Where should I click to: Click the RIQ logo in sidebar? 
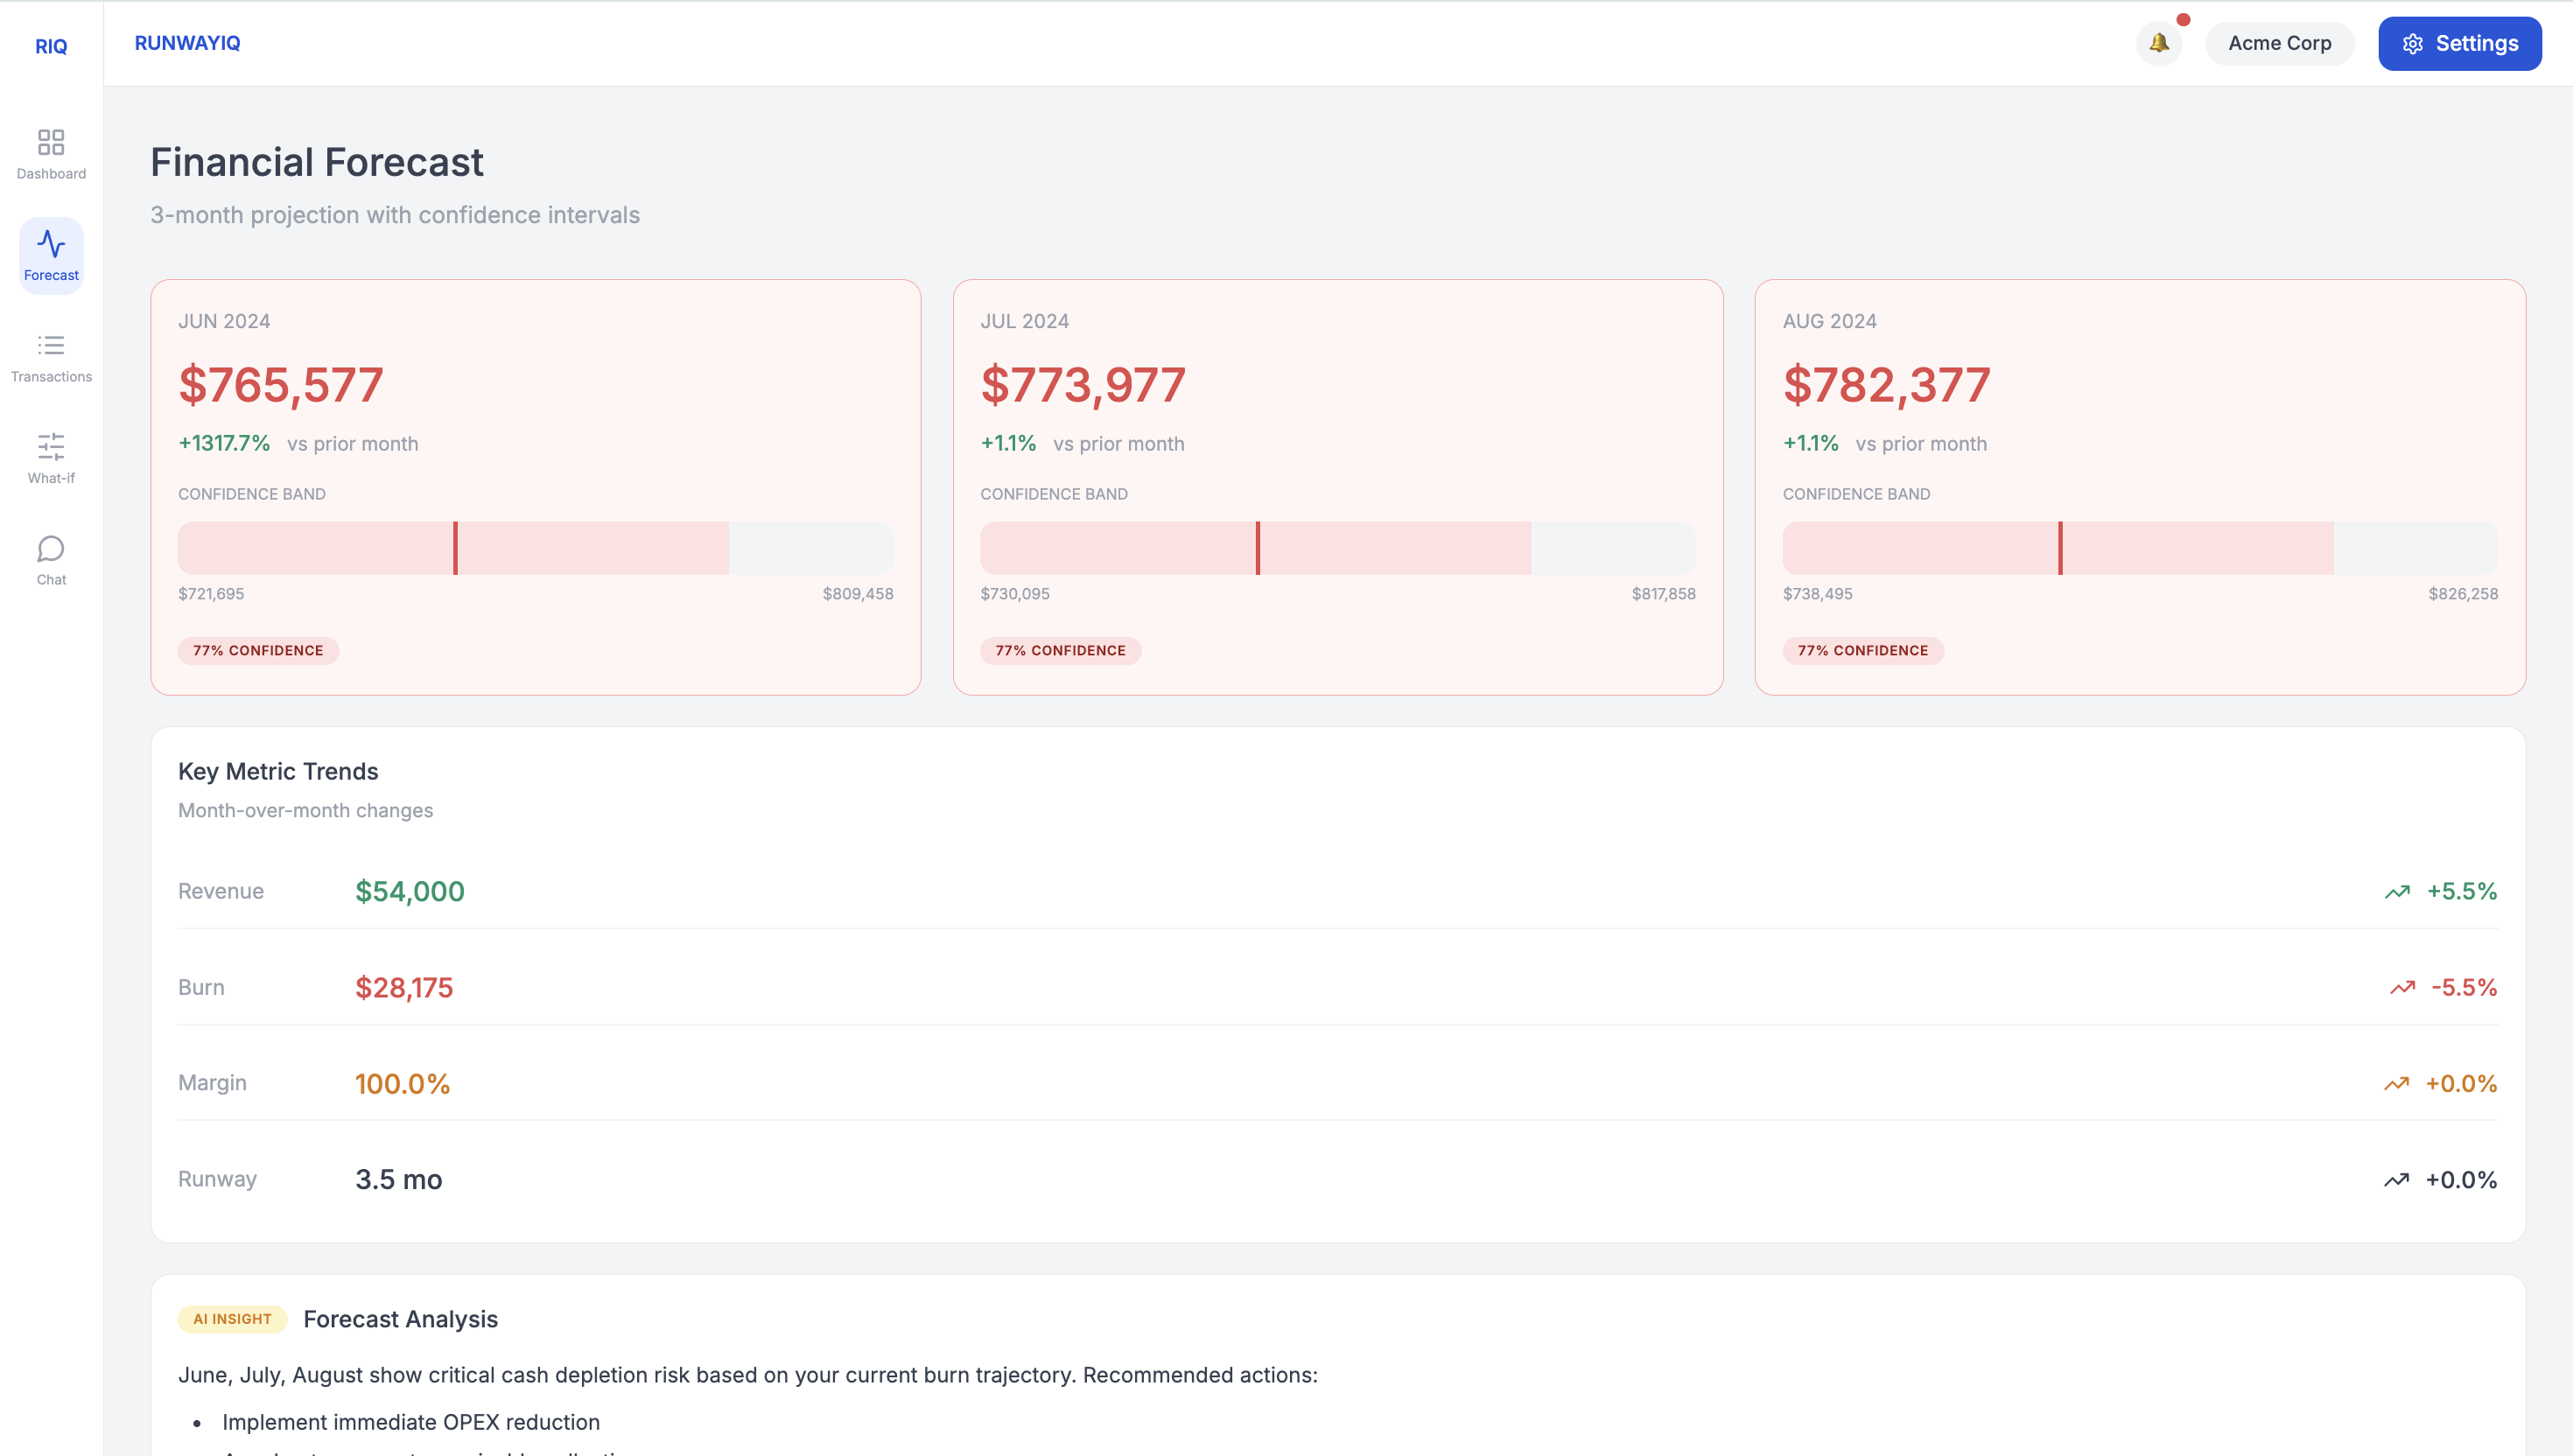point(51,46)
